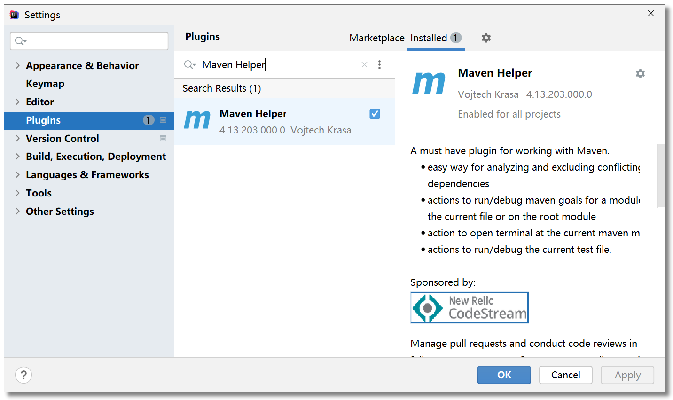Click the plugin description scrollbar
The image size is (673, 400).
[661, 176]
